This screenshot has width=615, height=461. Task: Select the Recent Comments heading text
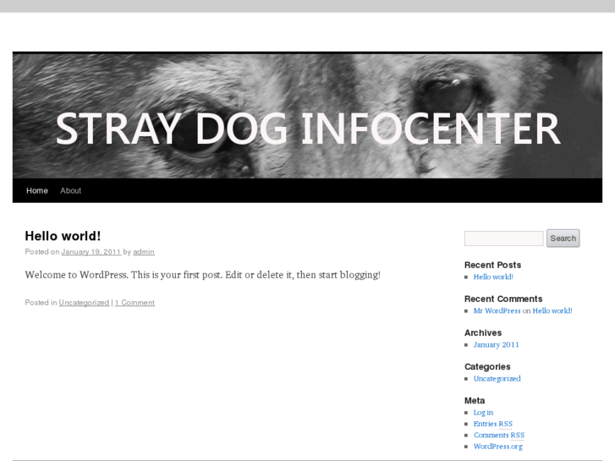[503, 299]
